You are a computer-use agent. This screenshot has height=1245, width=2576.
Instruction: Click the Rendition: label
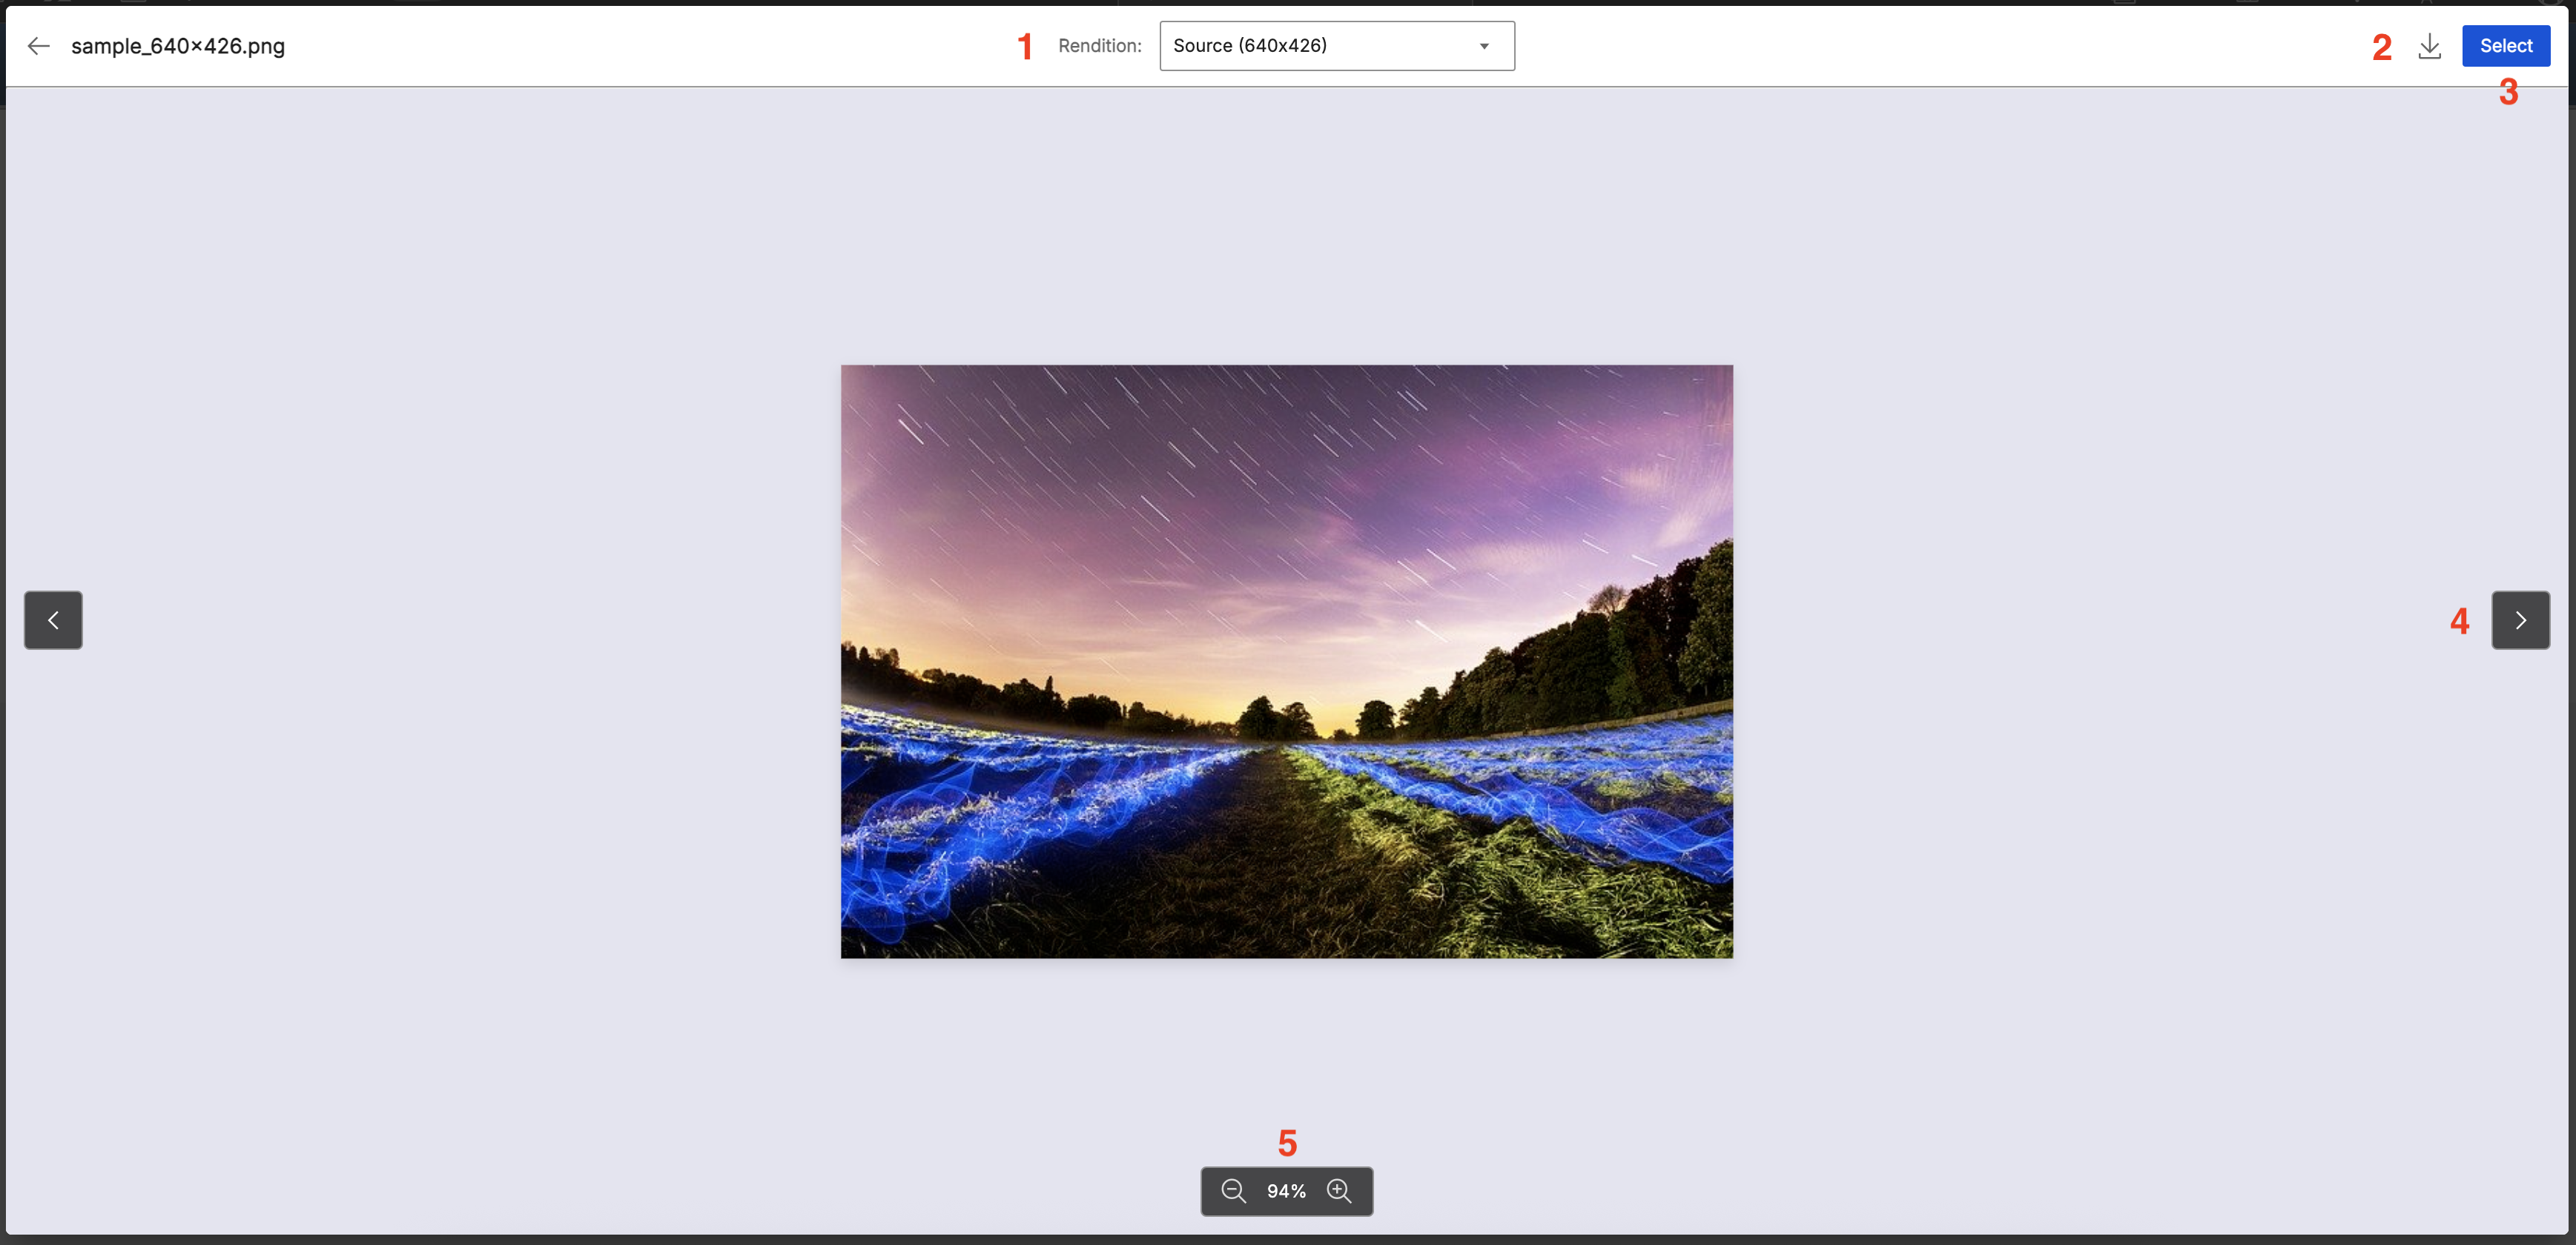pyautogui.click(x=1099, y=46)
